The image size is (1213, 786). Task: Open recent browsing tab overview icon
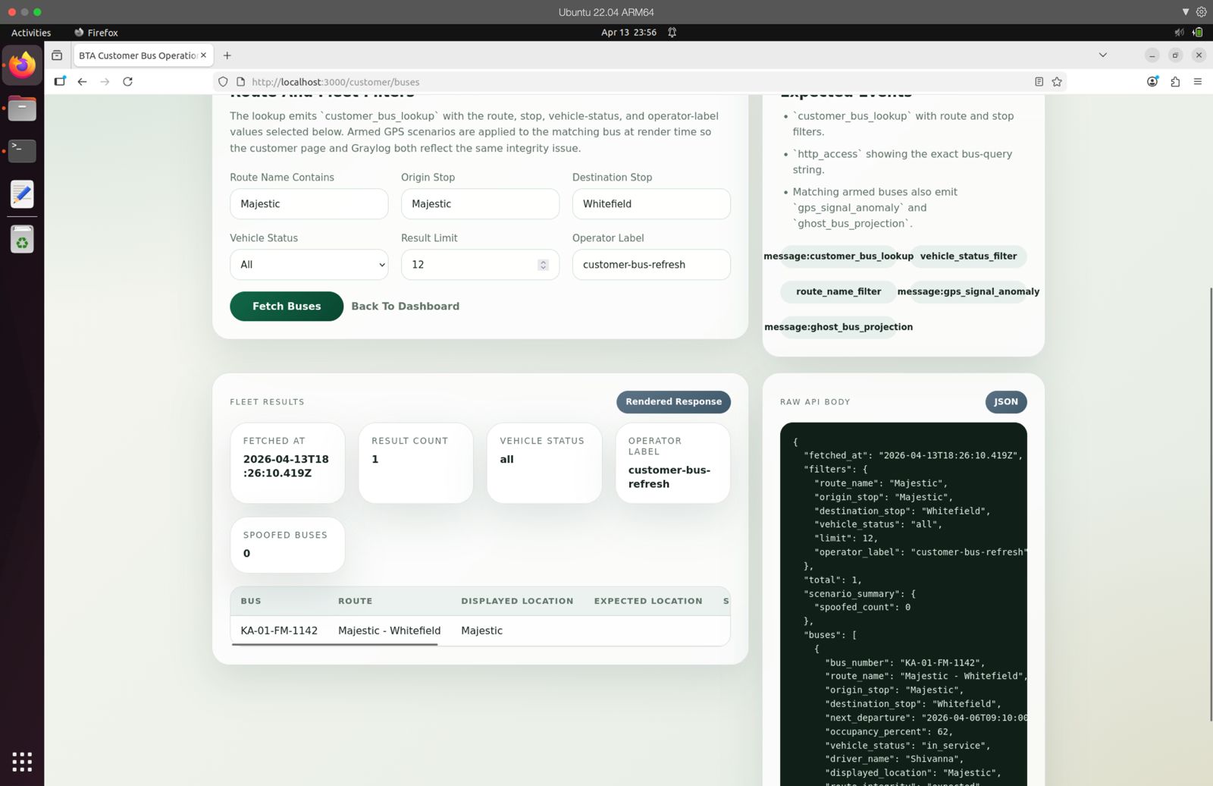tap(57, 55)
